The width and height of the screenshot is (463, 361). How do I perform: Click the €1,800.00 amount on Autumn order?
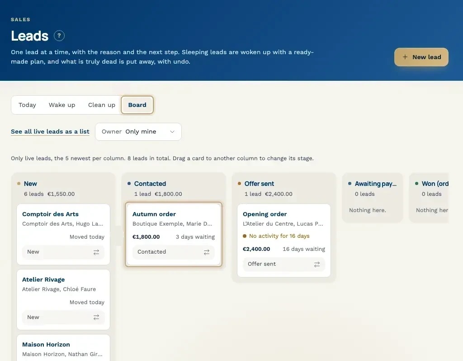tap(146, 237)
